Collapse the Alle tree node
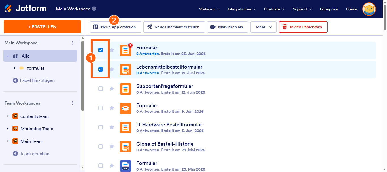 pyautogui.click(x=8, y=56)
